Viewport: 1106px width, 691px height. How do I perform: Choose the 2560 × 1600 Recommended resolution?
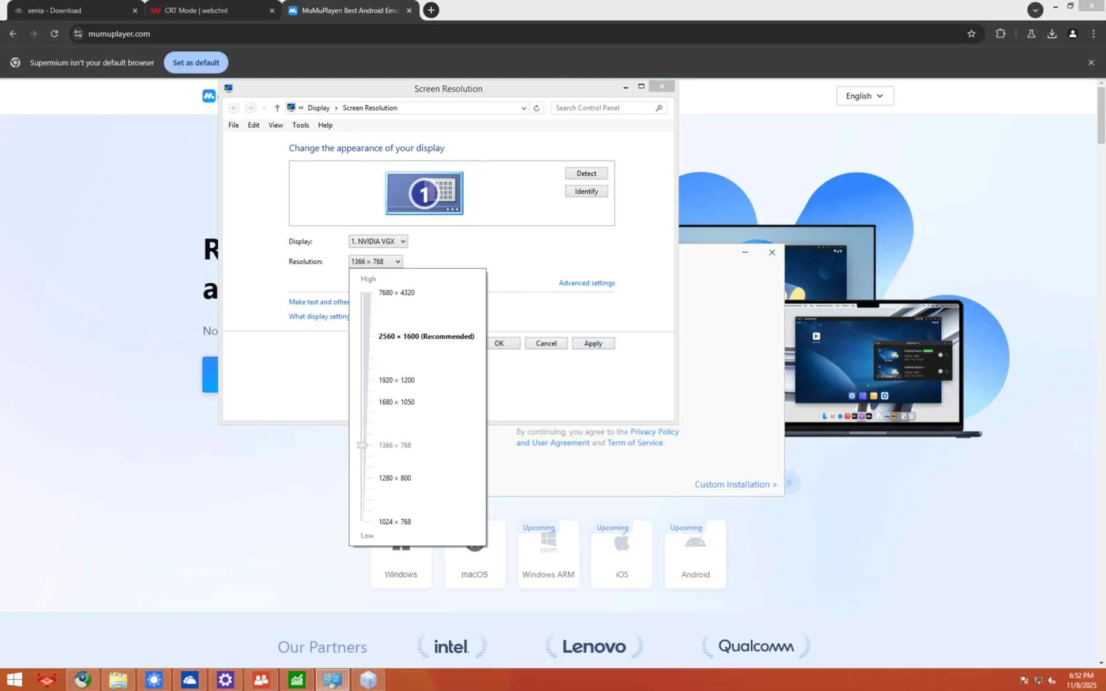426,336
